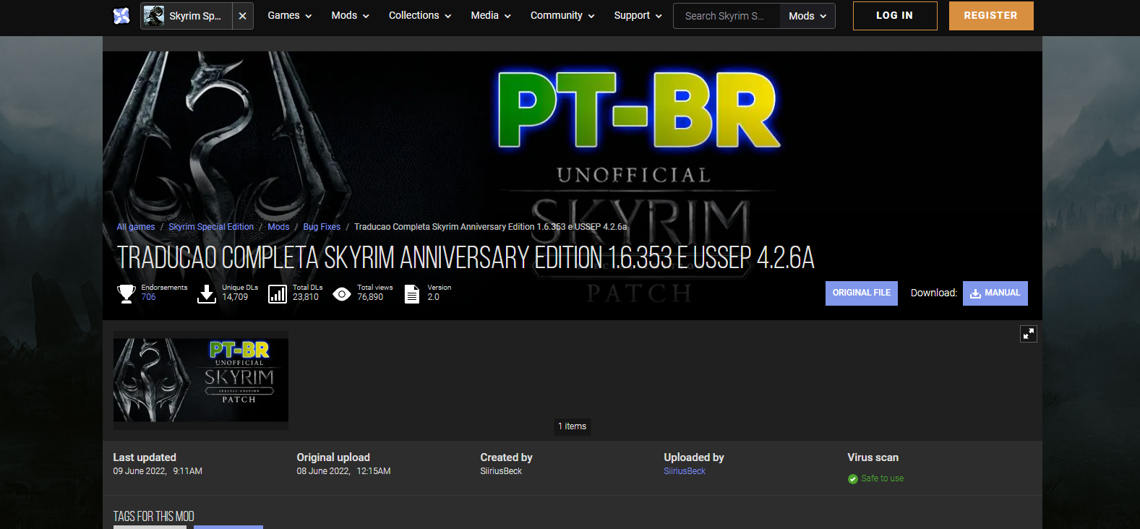This screenshot has width=1140, height=529.
Task: Click the endorsements count 706
Action: pos(149,297)
